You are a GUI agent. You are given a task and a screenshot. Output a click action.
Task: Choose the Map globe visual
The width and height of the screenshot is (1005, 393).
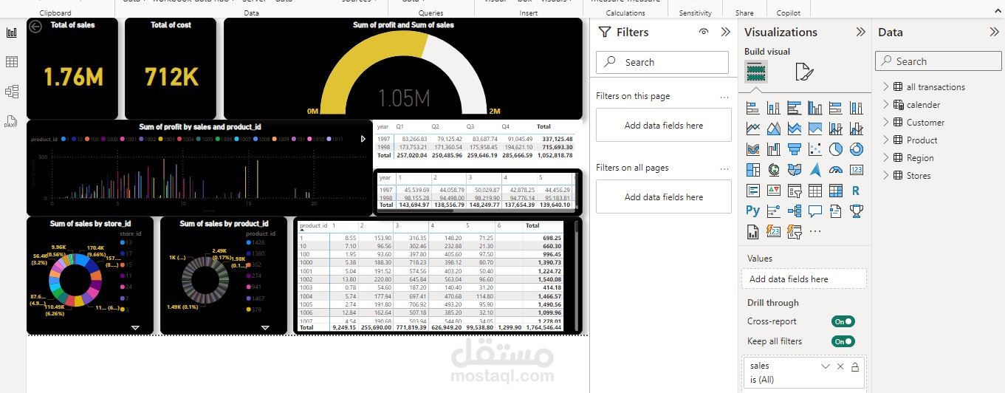click(774, 170)
